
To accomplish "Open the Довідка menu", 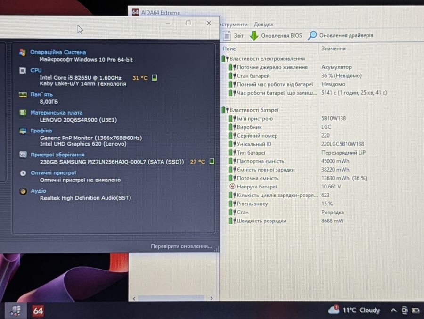I will click(263, 25).
